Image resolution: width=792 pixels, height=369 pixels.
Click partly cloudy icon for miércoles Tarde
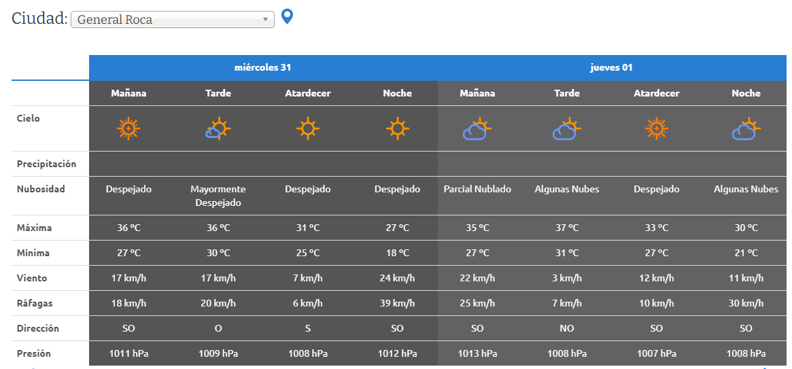tap(218, 128)
